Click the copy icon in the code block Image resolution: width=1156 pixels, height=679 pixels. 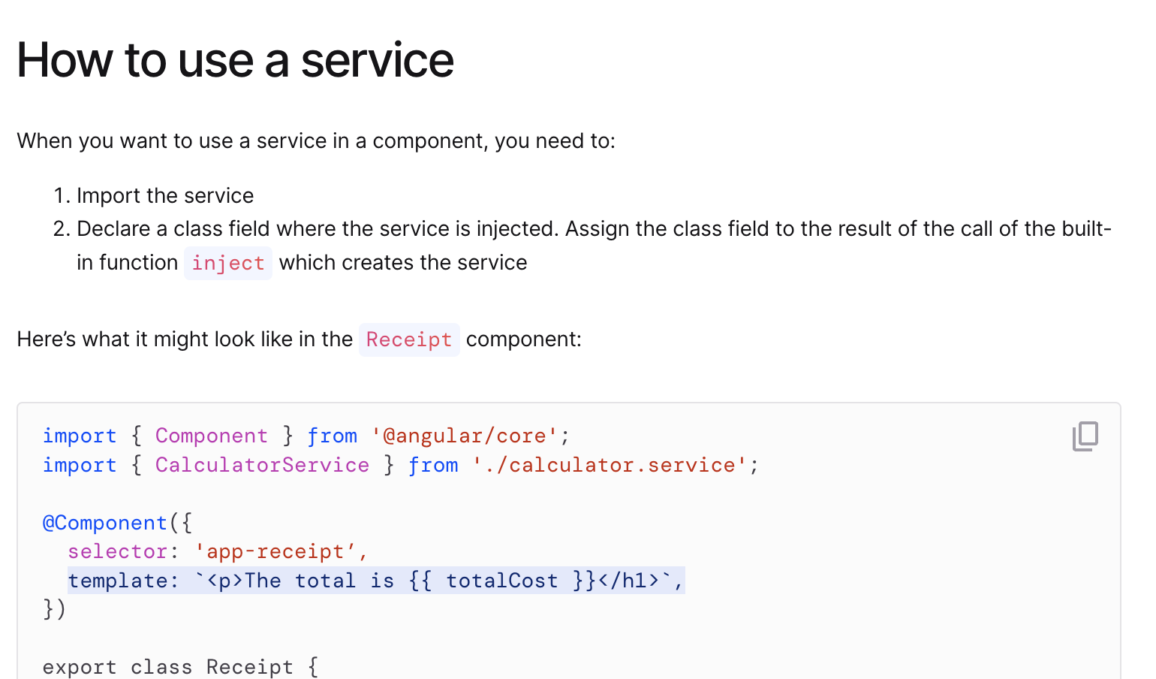1085,436
